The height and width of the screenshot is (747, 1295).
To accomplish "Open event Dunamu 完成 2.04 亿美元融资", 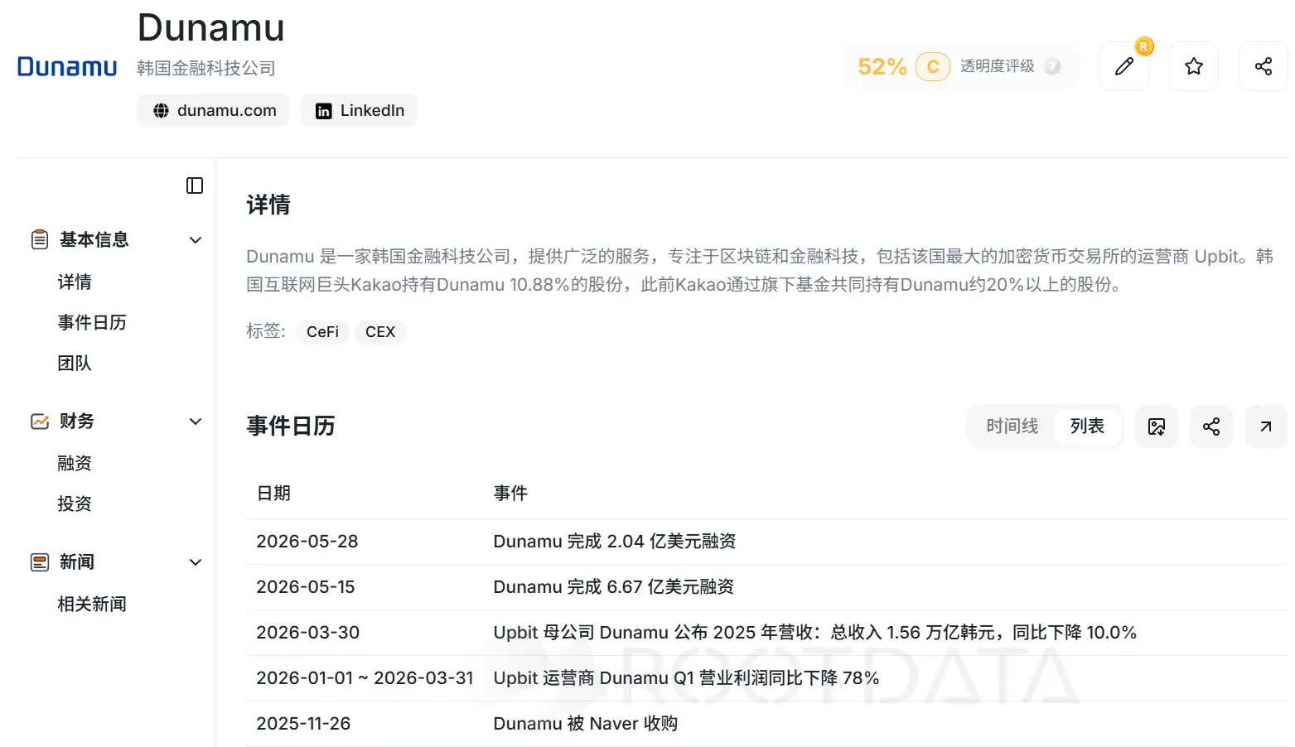I will 615,542.
